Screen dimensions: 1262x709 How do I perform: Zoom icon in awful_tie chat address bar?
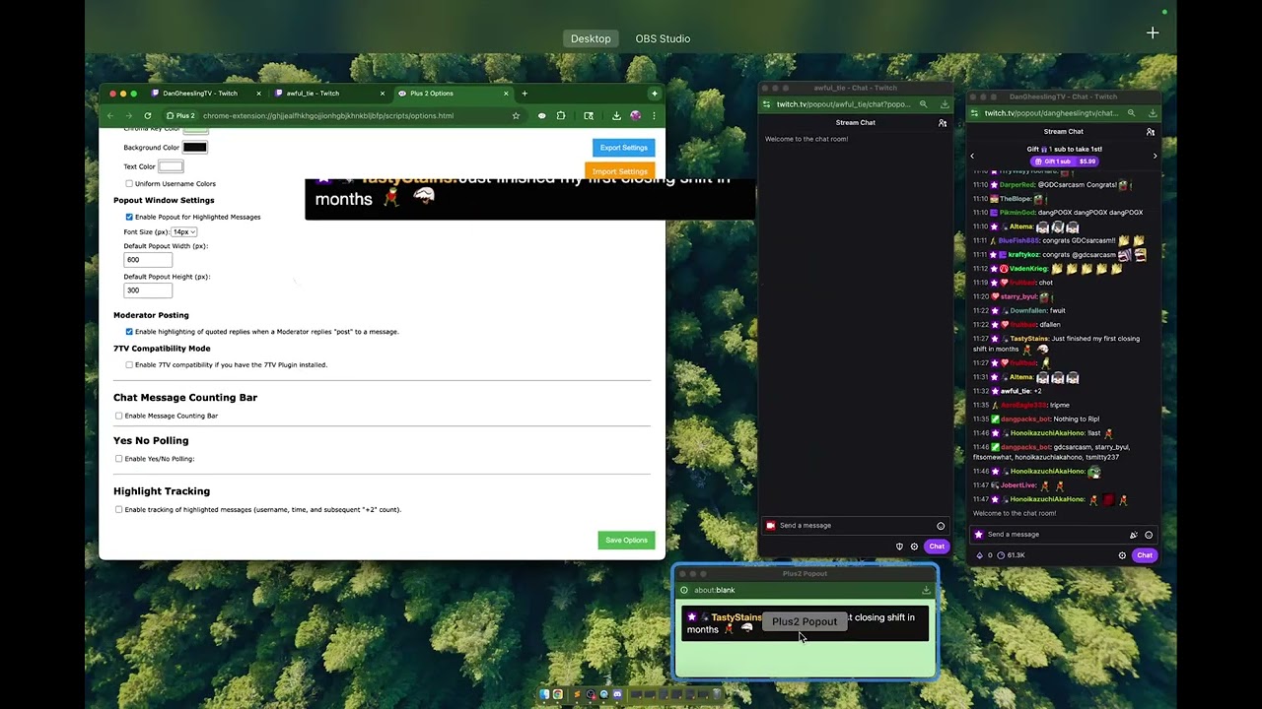[923, 104]
